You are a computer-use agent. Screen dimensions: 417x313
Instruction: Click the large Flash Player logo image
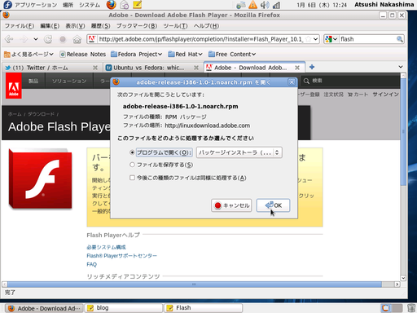point(41,179)
